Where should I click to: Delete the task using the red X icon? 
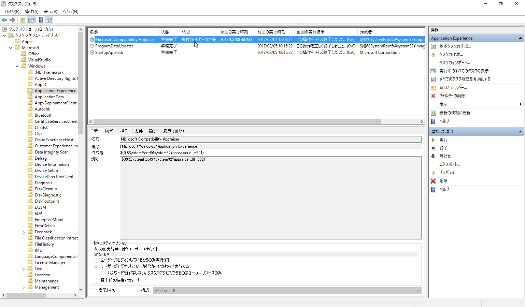coord(433,181)
